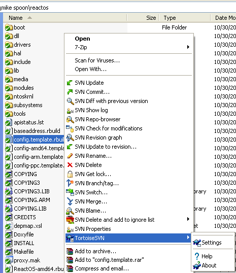Screen dimensions: 236x273
Task: Sort by the Name column header
Action: tap(16, 18)
